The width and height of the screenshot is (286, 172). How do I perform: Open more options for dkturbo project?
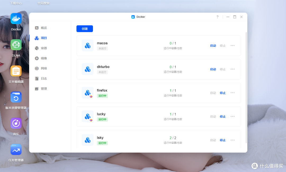[233, 69]
